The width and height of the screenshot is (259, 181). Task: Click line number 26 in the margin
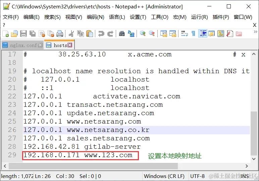12,130
